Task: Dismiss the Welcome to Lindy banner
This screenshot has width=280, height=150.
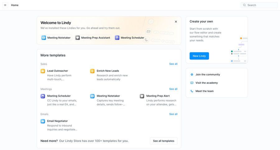Action: click(x=176, y=22)
